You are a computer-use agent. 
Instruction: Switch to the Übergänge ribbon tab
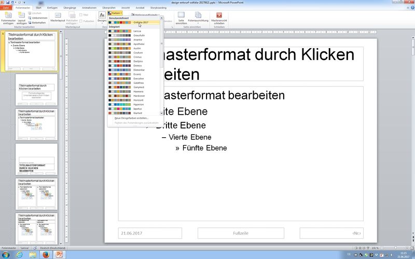pos(70,8)
